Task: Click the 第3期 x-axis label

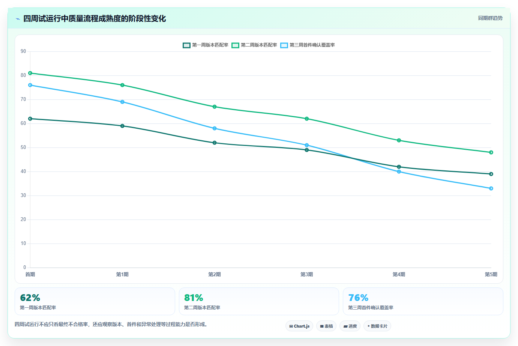Action: pos(307,275)
